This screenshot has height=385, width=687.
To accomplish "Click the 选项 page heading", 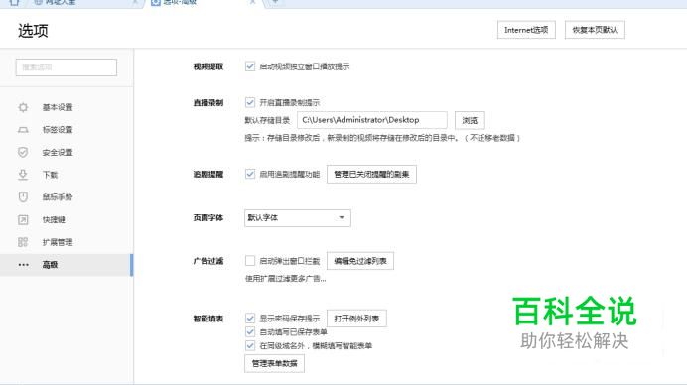I will [33, 31].
